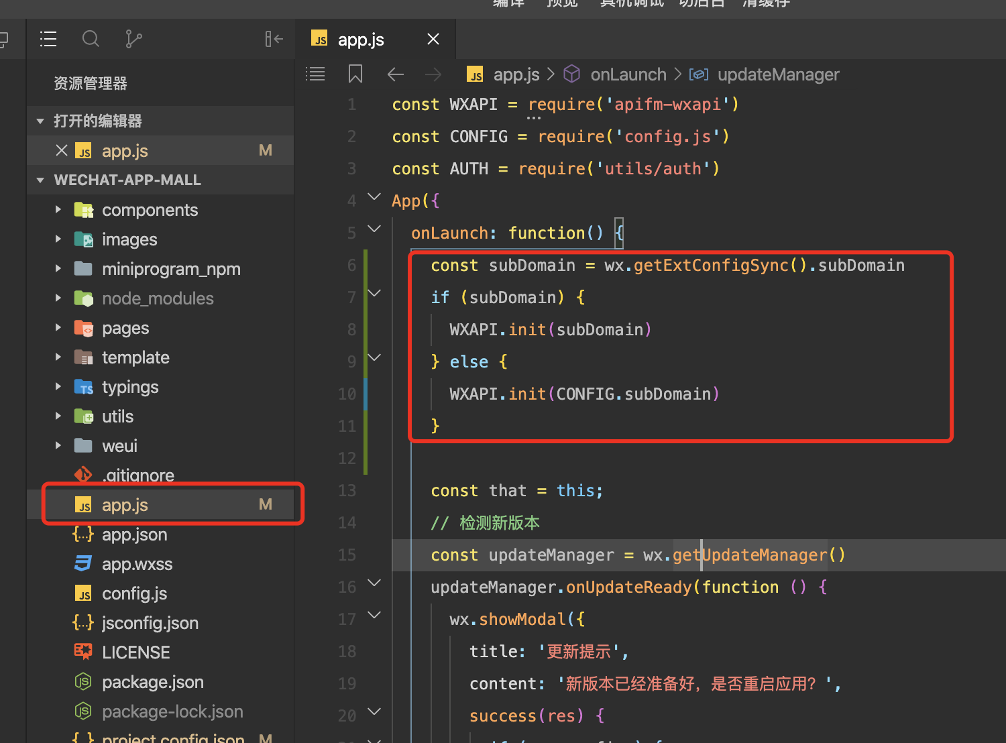The height and width of the screenshot is (743, 1006).
Task: Navigate forward with the right arrow icon
Action: pos(433,74)
